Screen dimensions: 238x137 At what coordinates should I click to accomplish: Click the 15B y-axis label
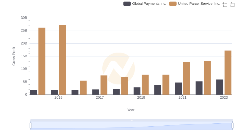point(24,56)
